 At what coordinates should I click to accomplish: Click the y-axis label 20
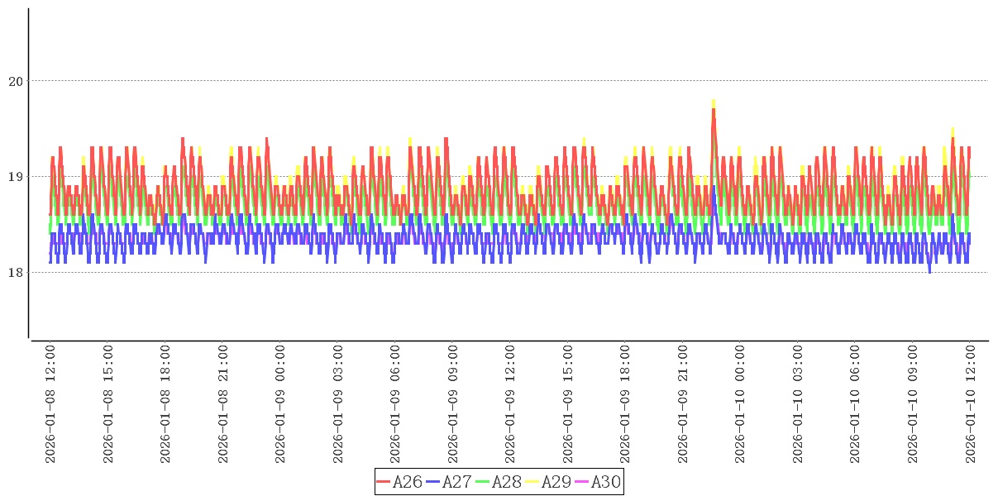pos(16,81)
